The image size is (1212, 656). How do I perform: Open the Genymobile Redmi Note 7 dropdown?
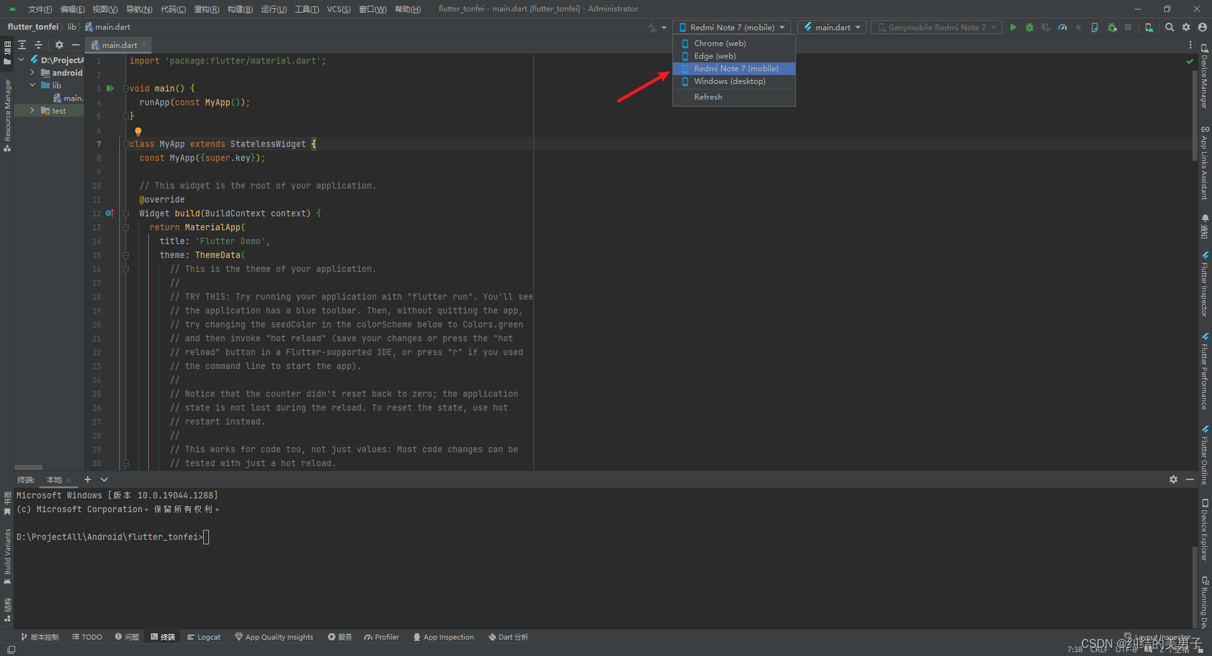(x=936, y=27)
